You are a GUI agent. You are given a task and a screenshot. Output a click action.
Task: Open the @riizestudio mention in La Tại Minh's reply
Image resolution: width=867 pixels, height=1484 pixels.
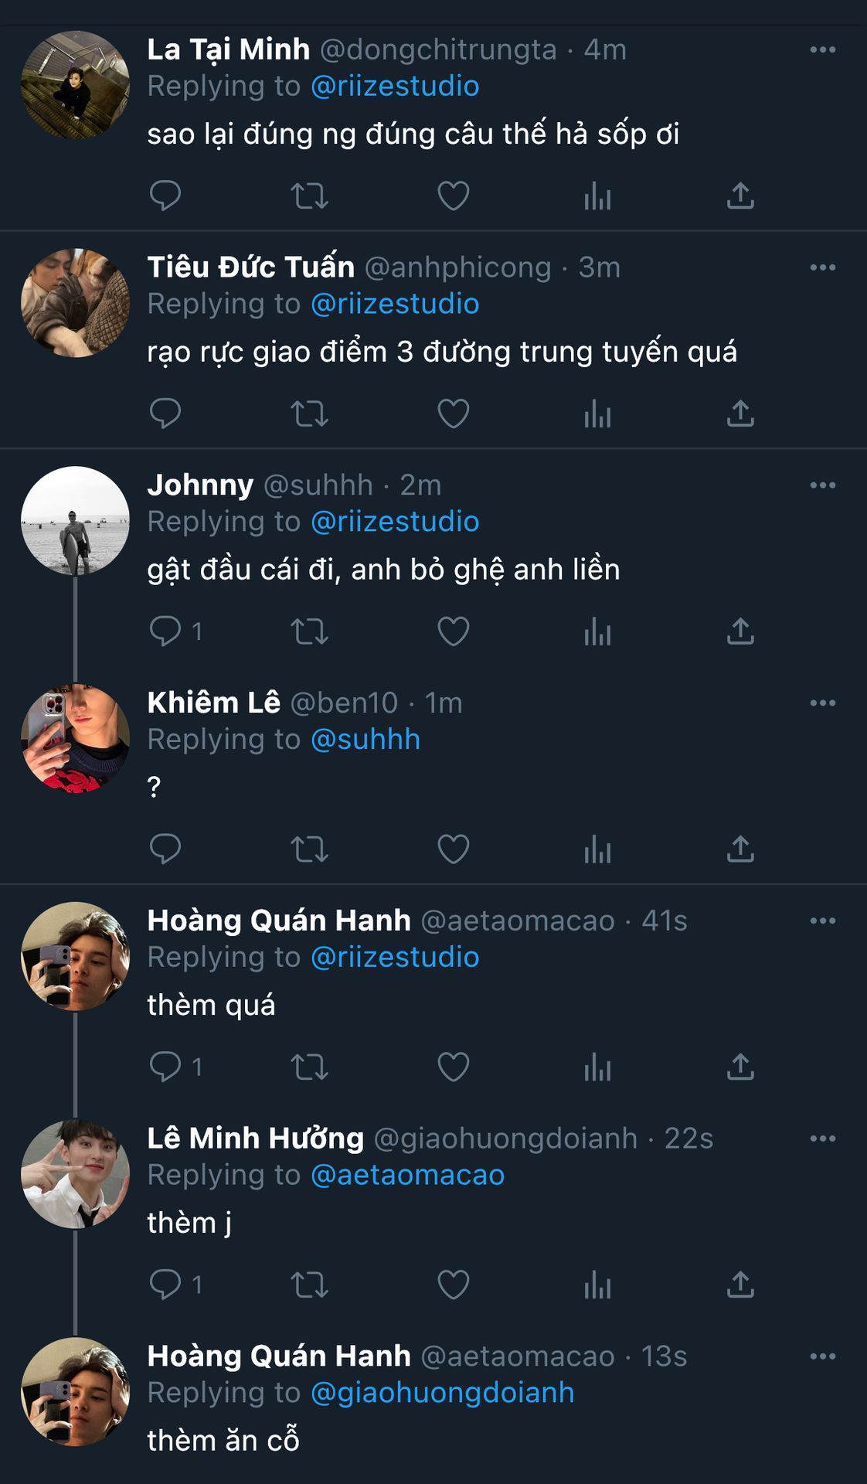click(395, 86)
